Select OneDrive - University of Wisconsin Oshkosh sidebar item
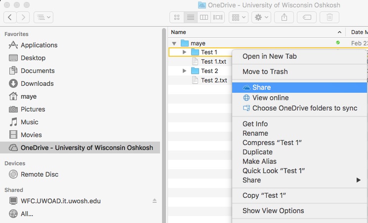 [80, 148]
